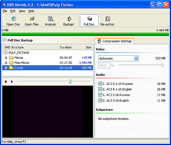Click the DVD Shrink title bar app icon
The image size is (171, 145).
click(x=4, y=5)
